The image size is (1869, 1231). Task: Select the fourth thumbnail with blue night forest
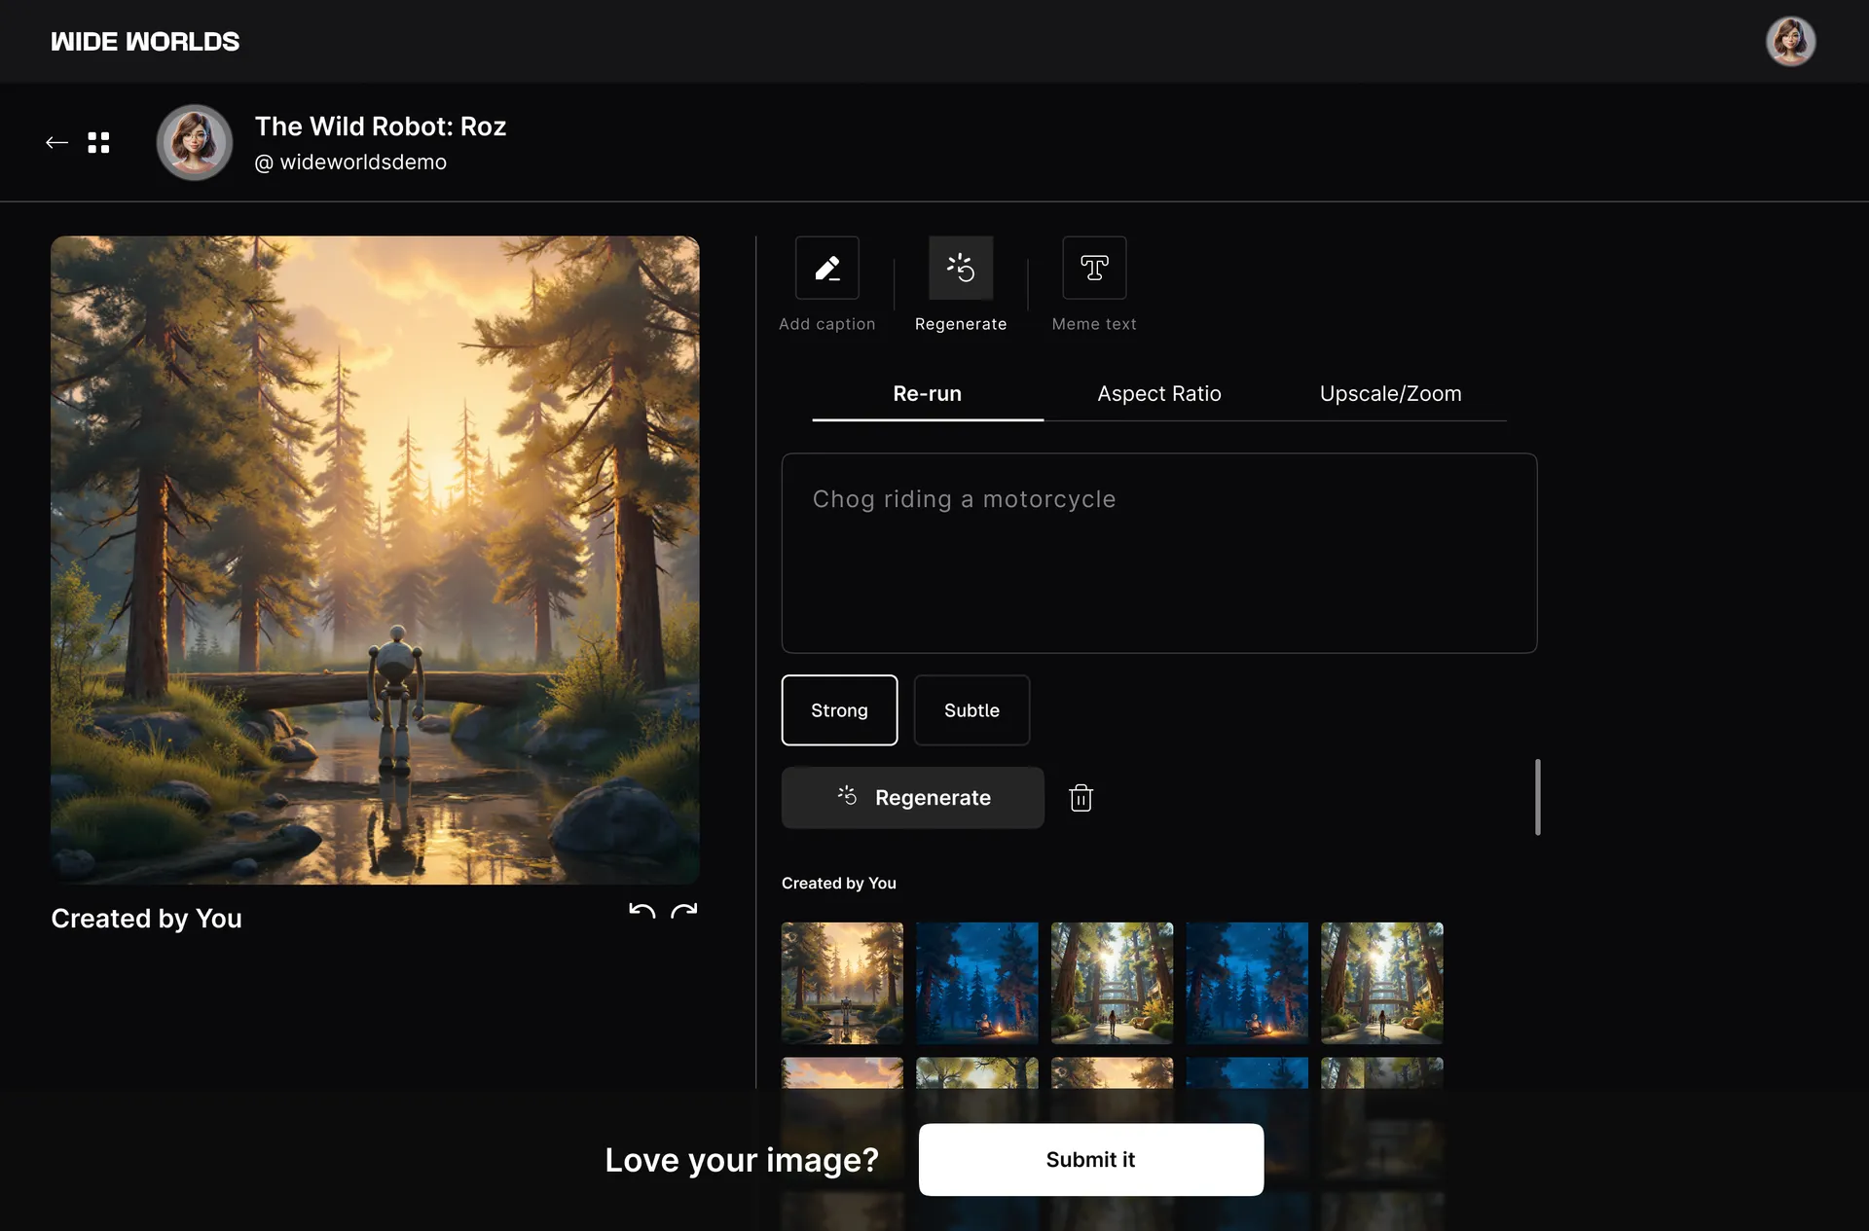click(1247, 984)
